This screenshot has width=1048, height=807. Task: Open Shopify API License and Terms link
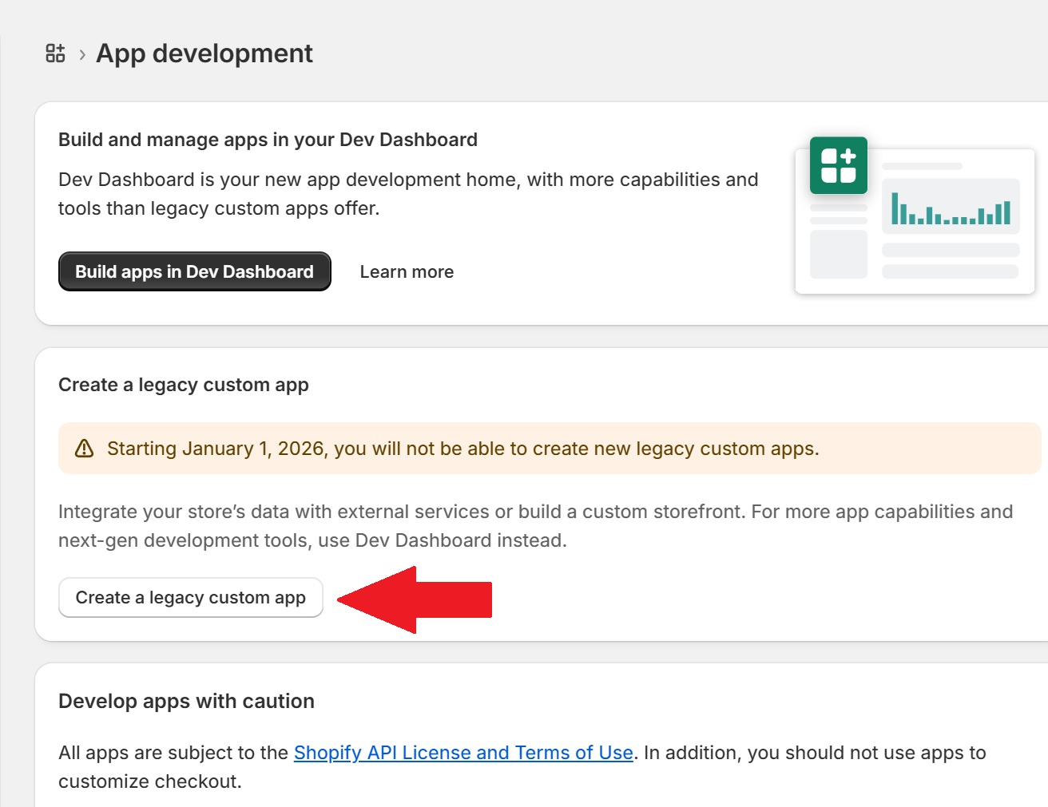(463, 753)
